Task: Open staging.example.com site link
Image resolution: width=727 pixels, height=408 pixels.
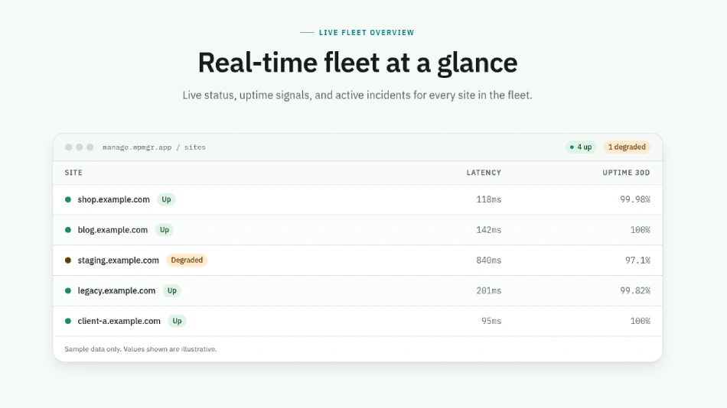Action: pos(118,261)
